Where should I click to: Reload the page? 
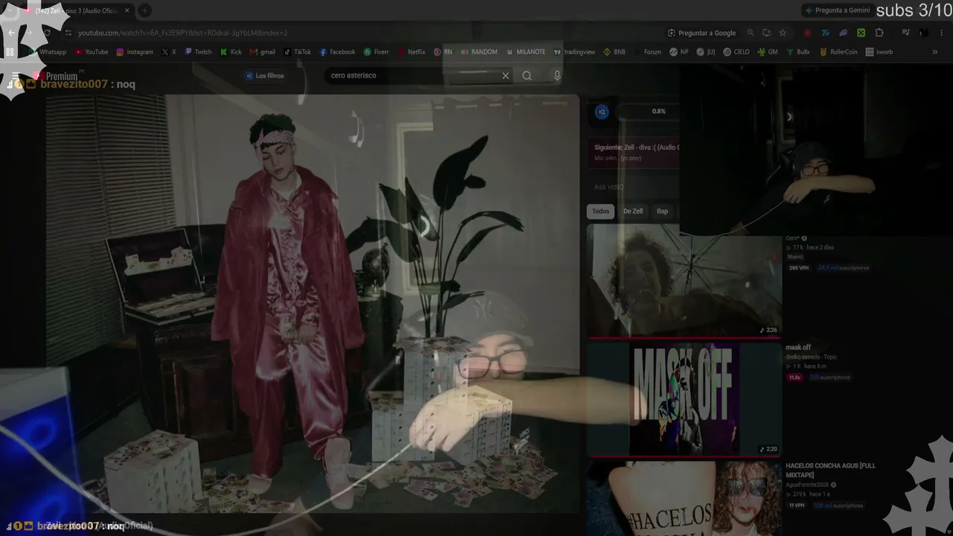(x=47, y=33)
